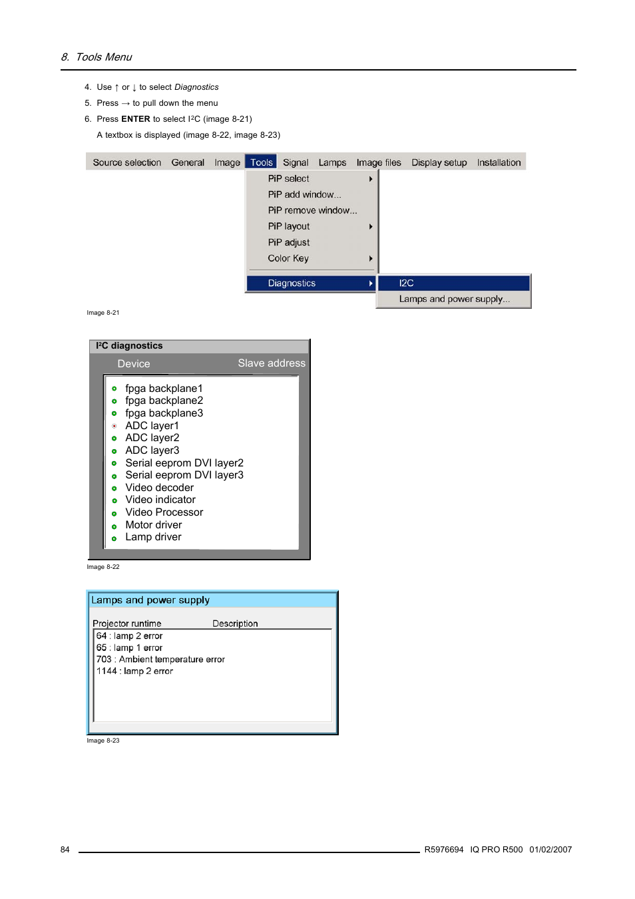This screenshot has height=899, width=635.
Task: Click the Lamps and power supply title bar
Action: 212,600
